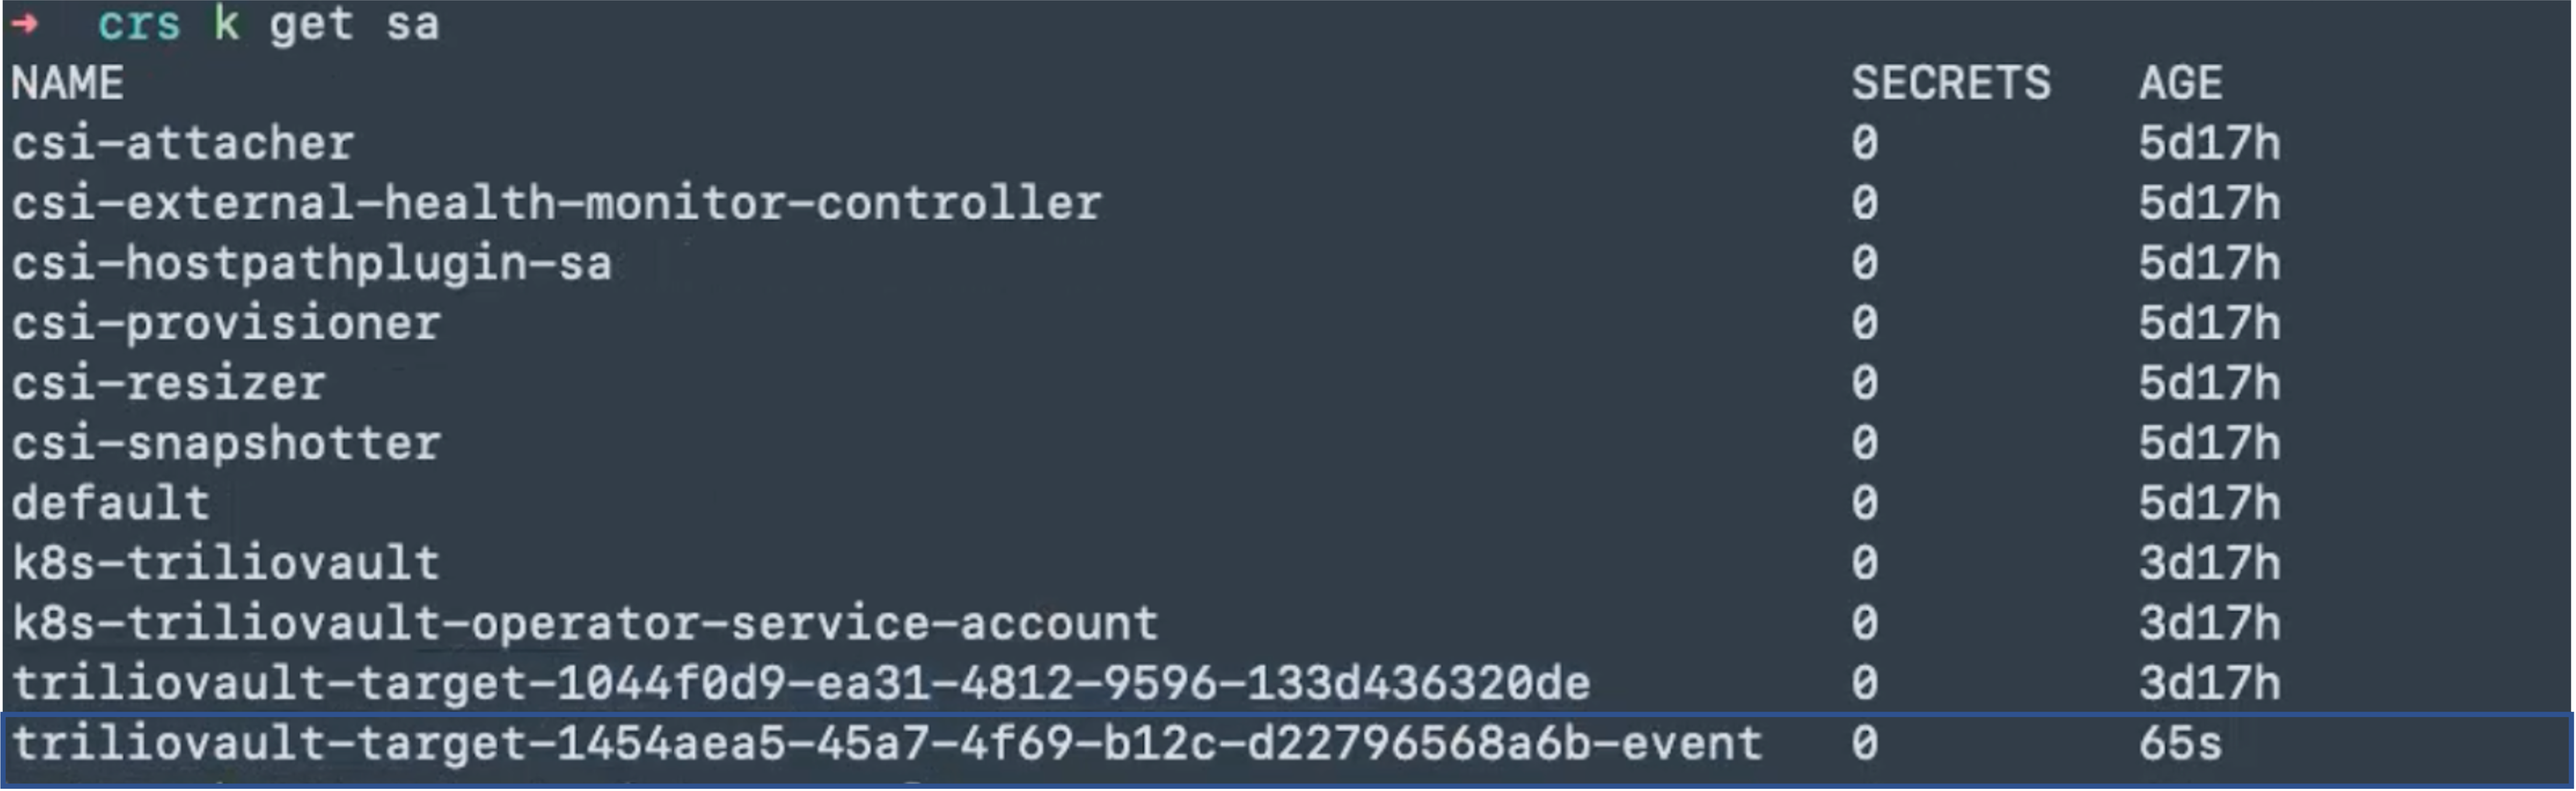2576x791 pixels.
Task: Click the crs directory name in prompt
Action: (138, 23)
